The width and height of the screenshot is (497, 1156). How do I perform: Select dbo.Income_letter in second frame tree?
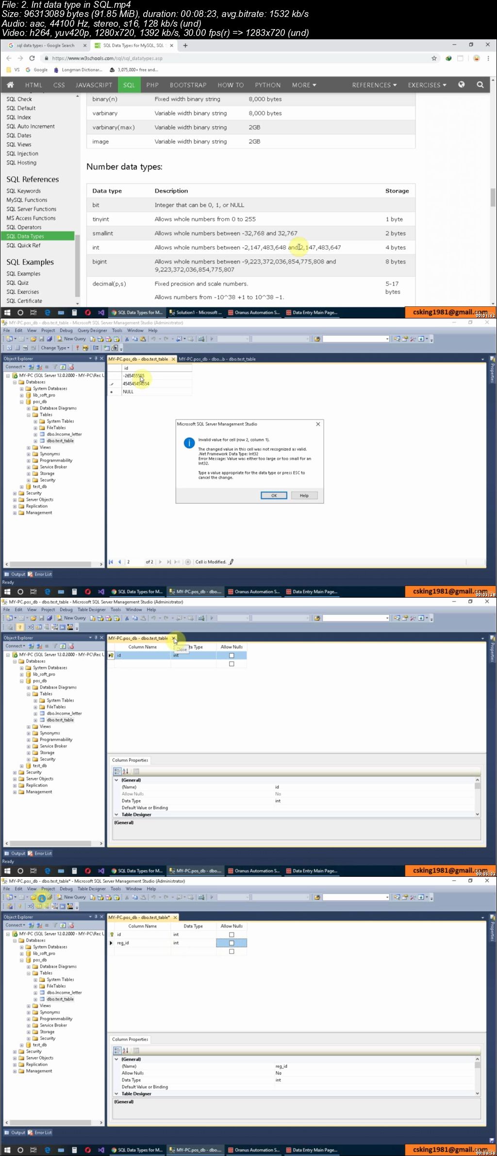click(64, 434)
